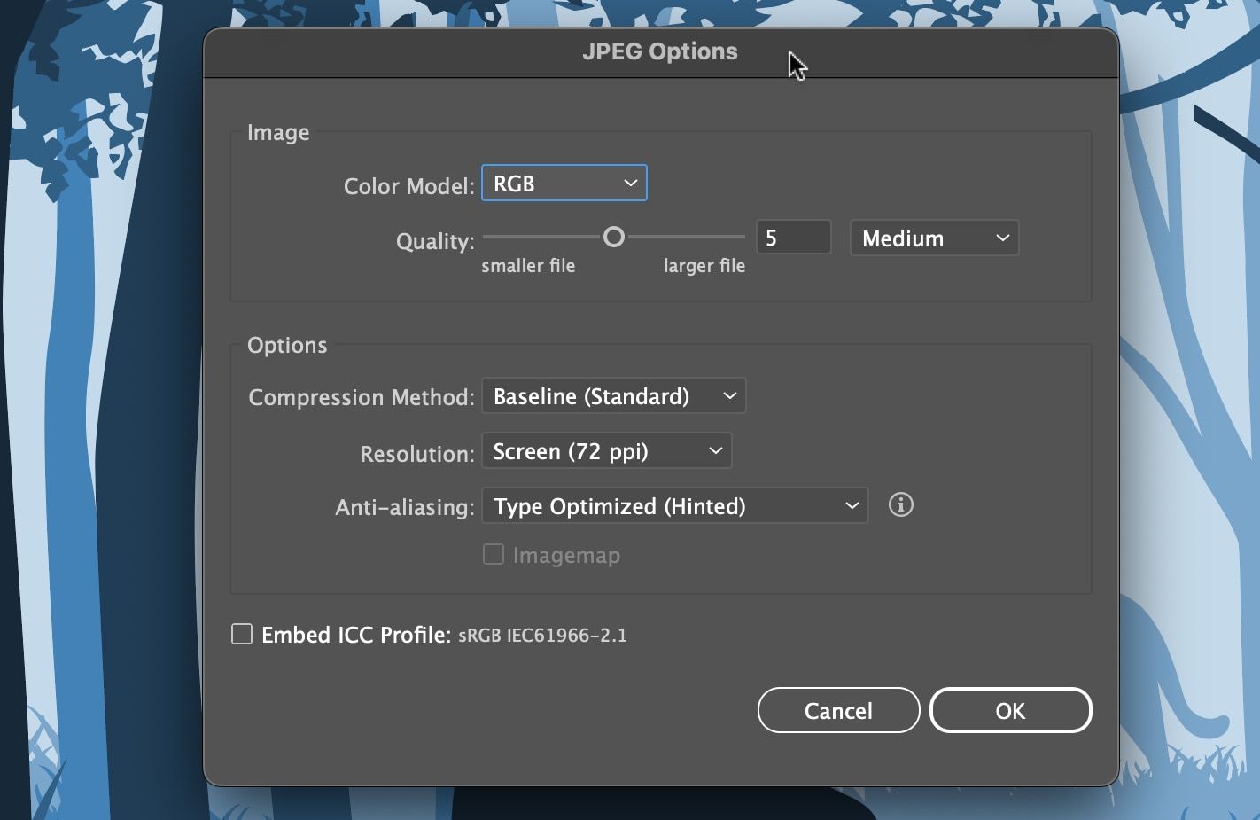Screen dimensions: 1260x820
Task: Click the JPEG Options title bar
Action: pyautogui.click(x=659, y=51)
